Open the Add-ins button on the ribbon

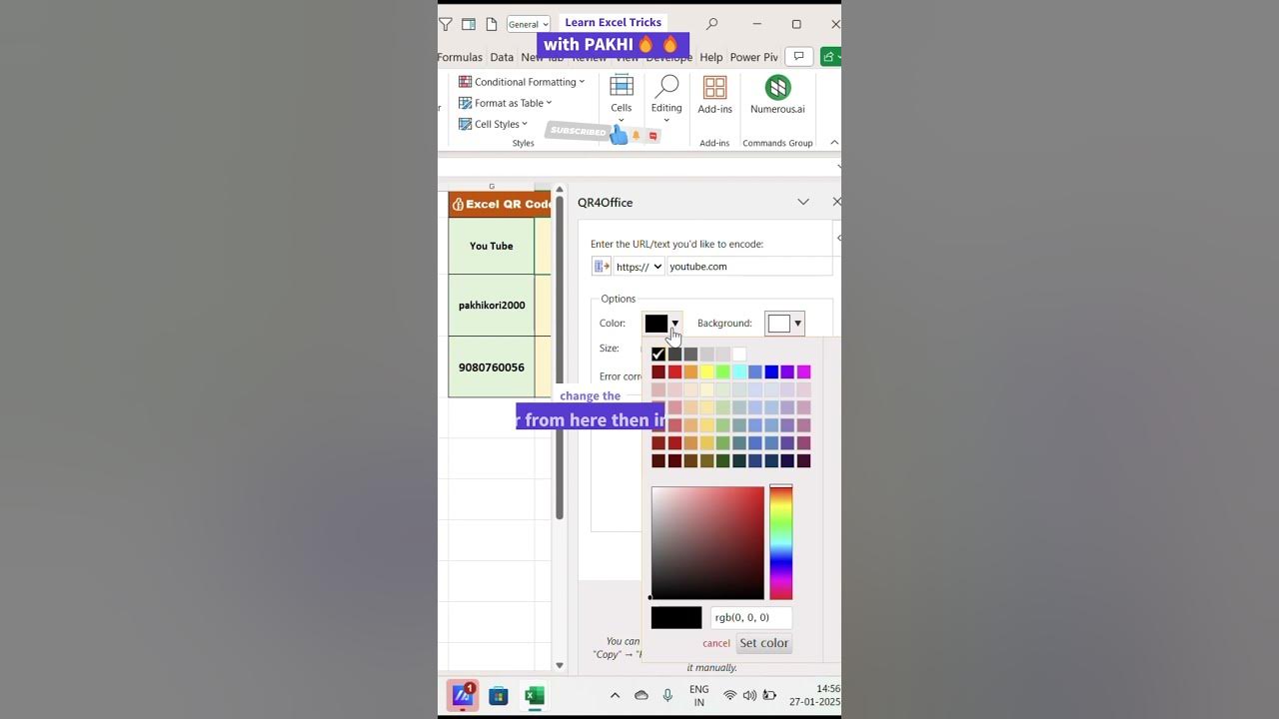click(x=714, y=96)
